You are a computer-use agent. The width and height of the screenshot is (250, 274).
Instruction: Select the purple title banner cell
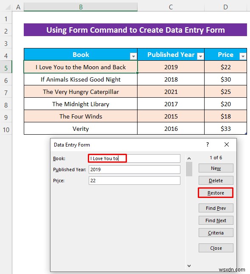135,30
